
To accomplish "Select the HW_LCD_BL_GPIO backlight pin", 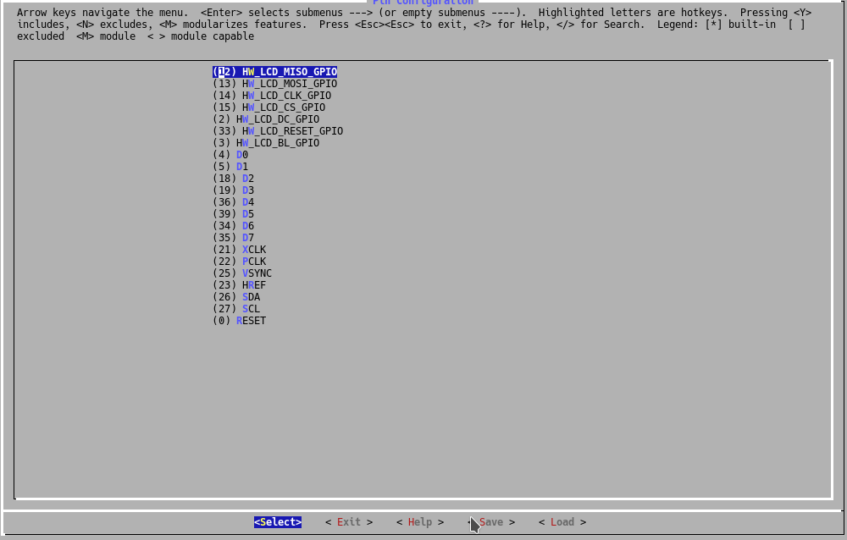I will [267, 143].
